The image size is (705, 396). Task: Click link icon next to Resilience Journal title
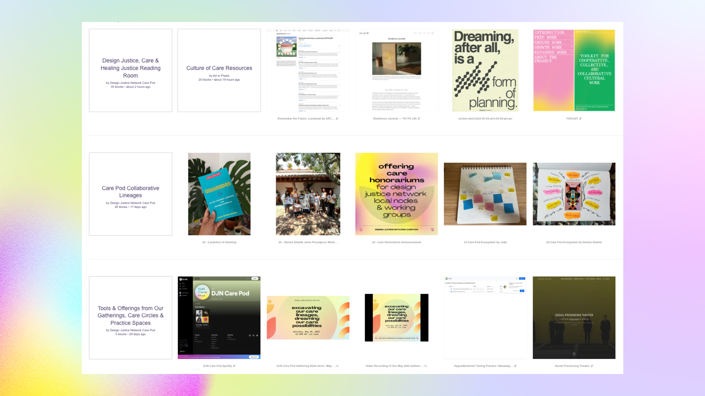[419, 119]
